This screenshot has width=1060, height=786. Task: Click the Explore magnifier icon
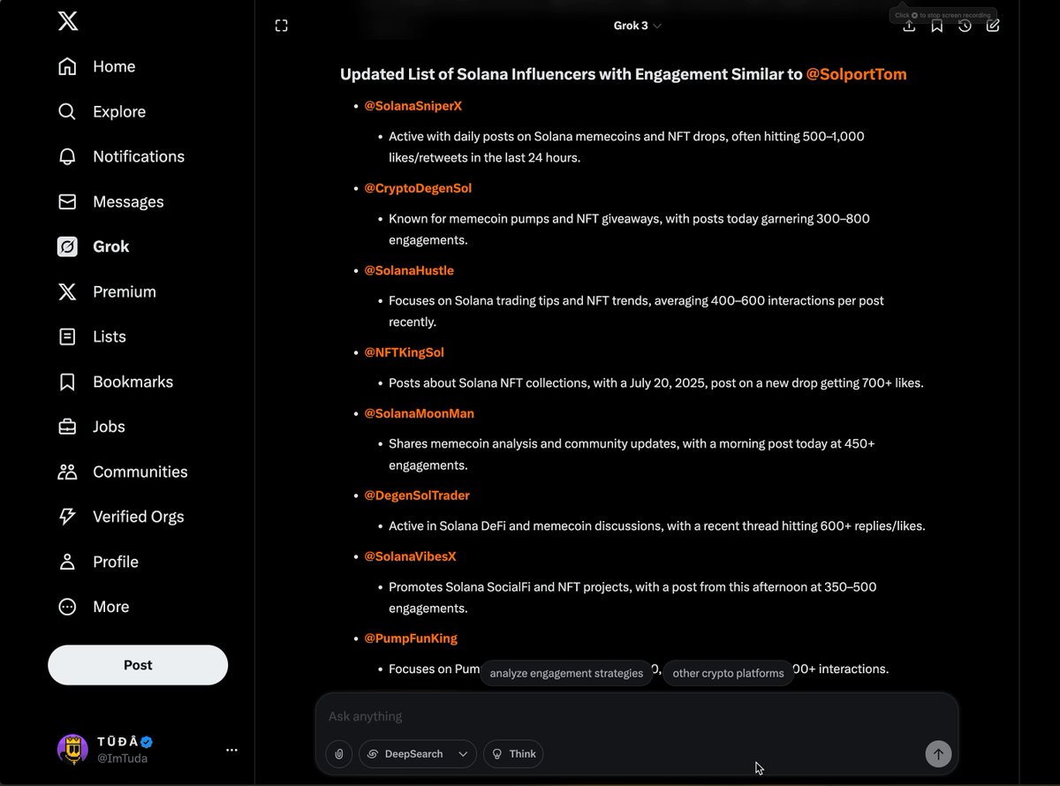[x=67, y=111]
